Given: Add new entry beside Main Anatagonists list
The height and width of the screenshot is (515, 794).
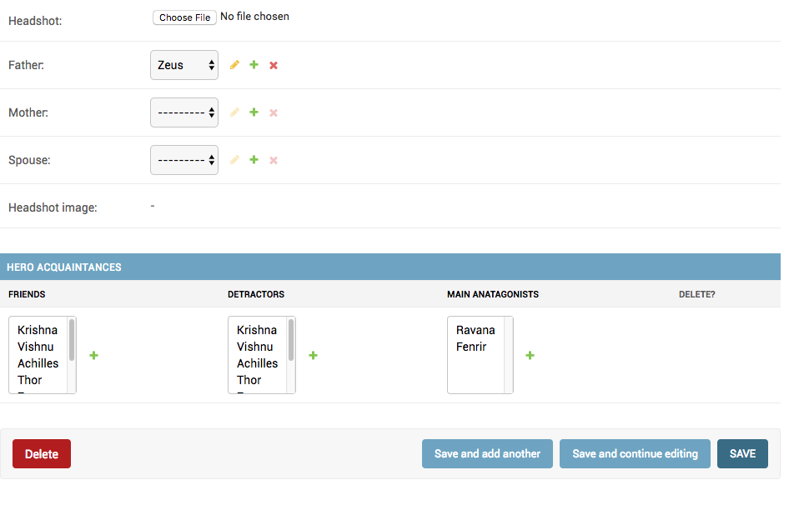Looking at the screenshot, I should 530,356.
